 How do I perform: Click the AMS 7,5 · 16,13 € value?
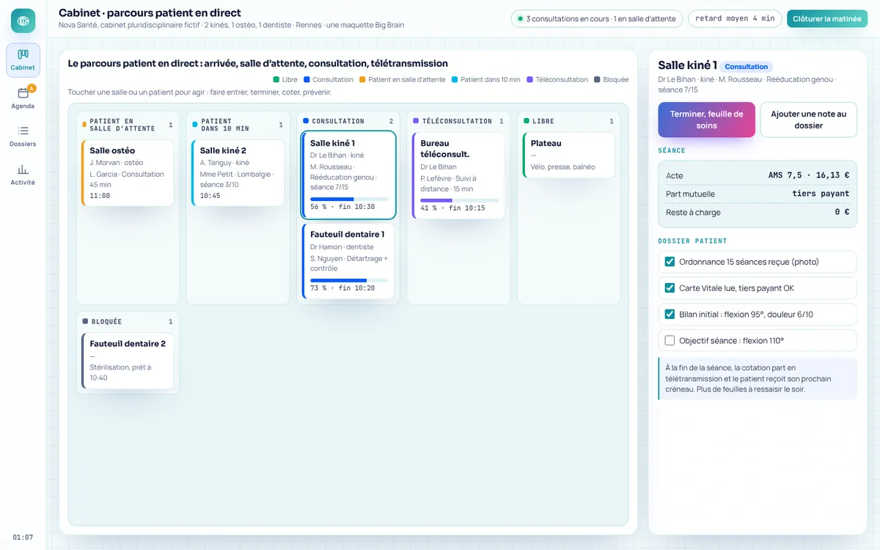pyautogui.click(x=809, y=175)
